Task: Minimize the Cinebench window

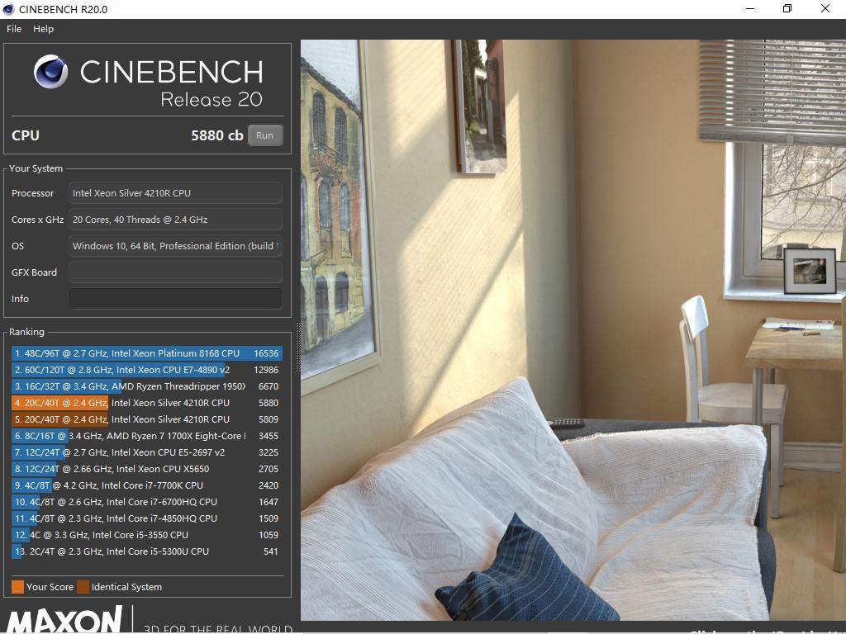Action: click(750, 8)
